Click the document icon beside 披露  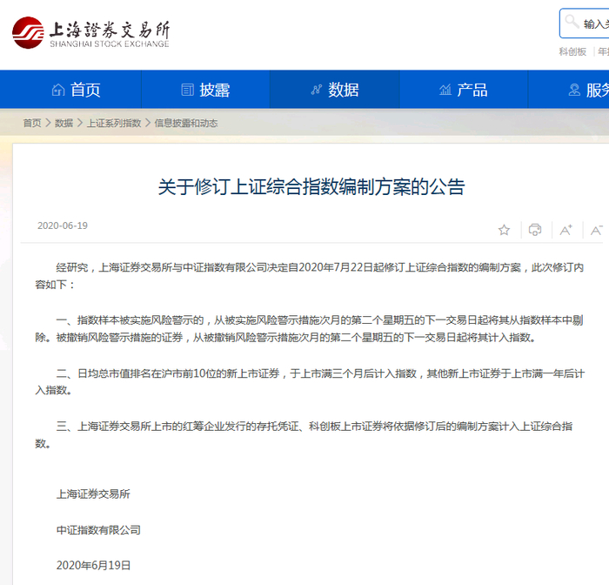pos(188,90)
